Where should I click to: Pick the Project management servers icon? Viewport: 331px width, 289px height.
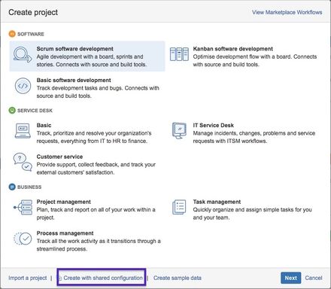pos(23,207)
